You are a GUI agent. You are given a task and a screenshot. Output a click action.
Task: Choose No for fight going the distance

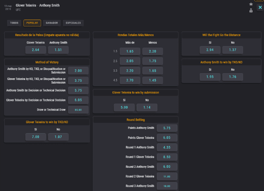pyautogui.click(x=233, y=50)
